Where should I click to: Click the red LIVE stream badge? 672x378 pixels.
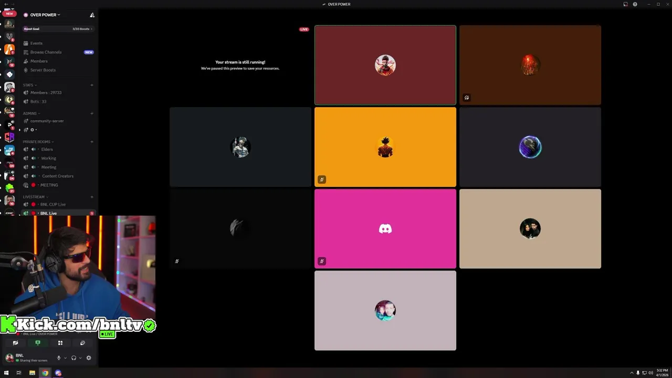[304, 29]
